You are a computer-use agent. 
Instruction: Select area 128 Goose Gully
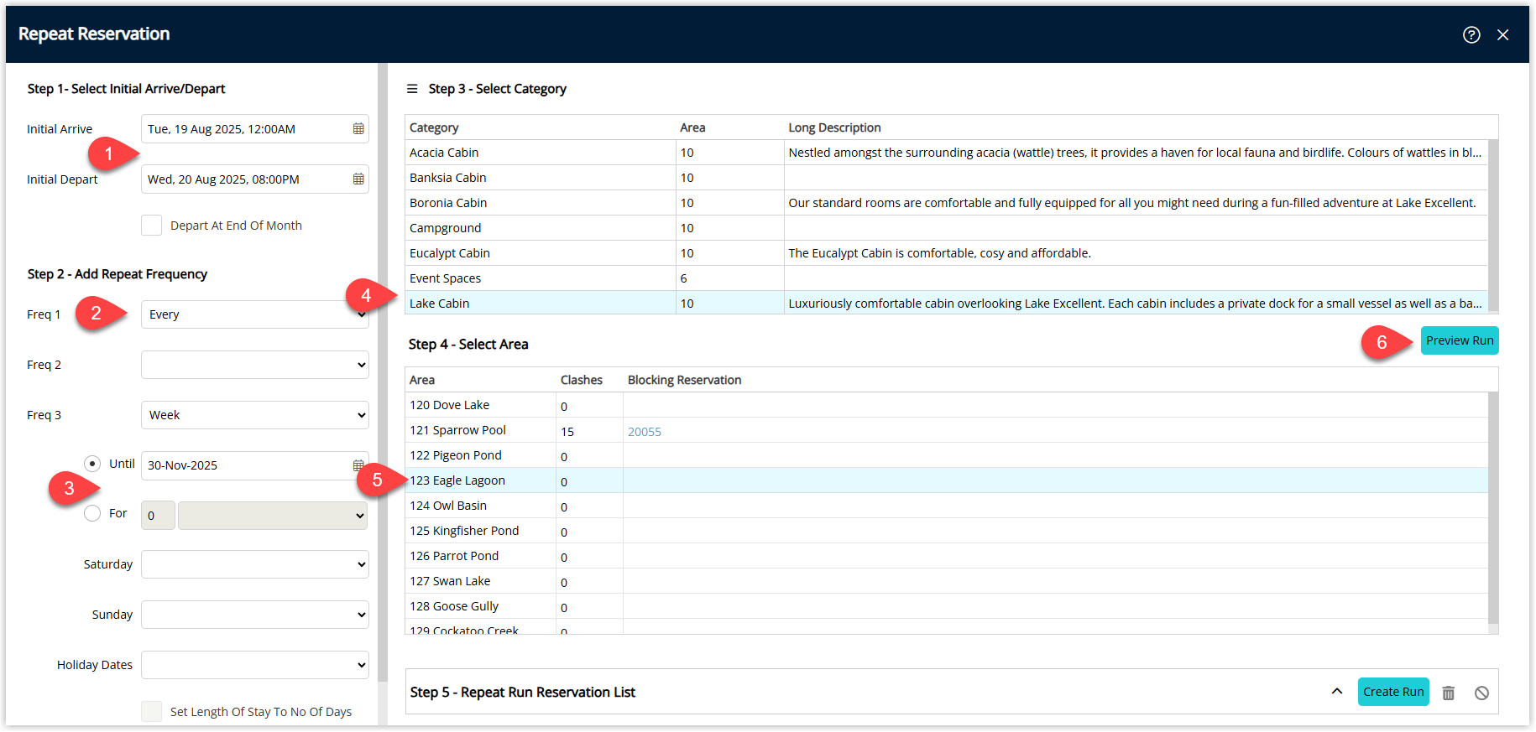(x=946, y=606)
